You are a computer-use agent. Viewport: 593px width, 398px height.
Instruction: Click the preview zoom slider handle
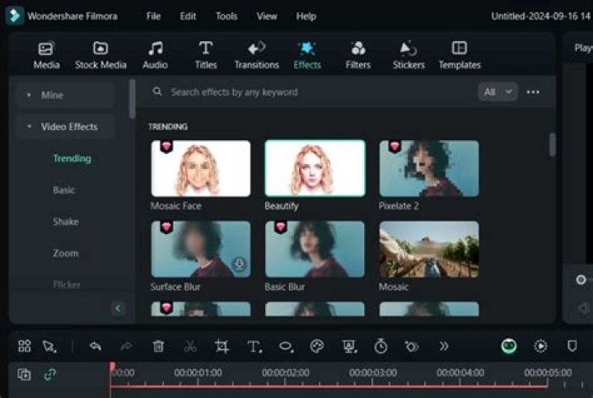pos(581,279)
